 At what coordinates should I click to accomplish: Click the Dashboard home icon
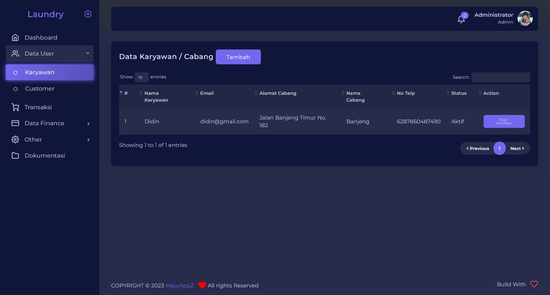tap(15, 37)
